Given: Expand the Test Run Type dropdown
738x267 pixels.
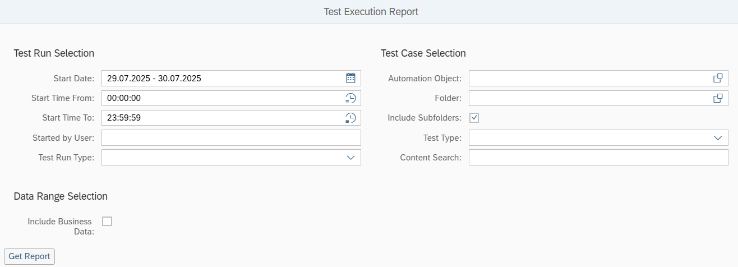Looking at the screenshot, I should tap(350, 158).
